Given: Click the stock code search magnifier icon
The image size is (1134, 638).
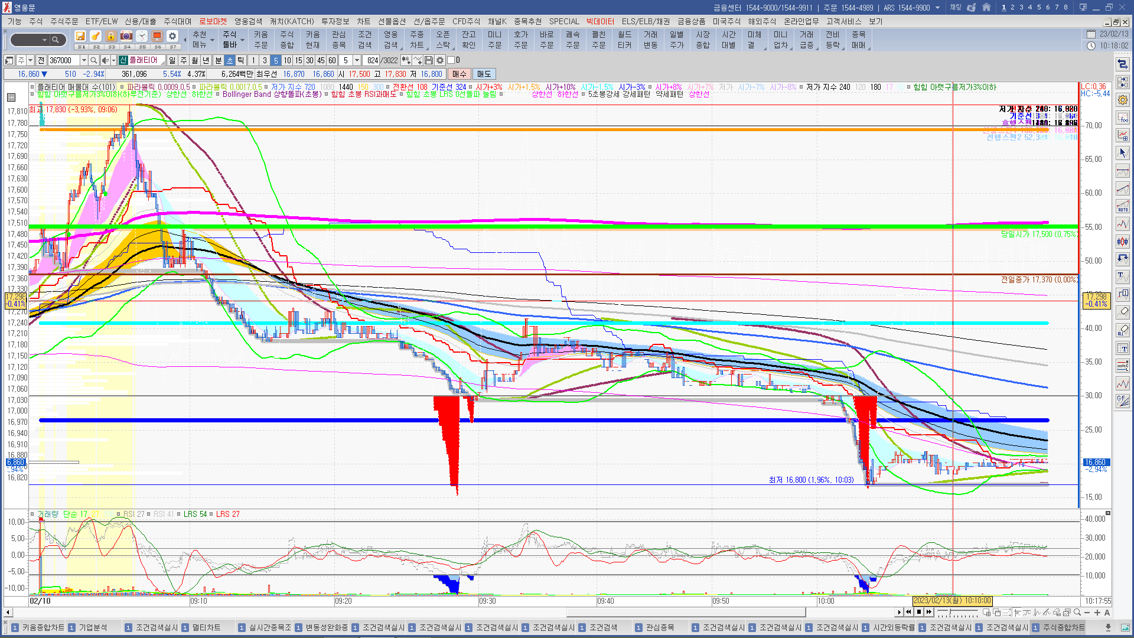Looking at the screenshot, I should [93, 60].
